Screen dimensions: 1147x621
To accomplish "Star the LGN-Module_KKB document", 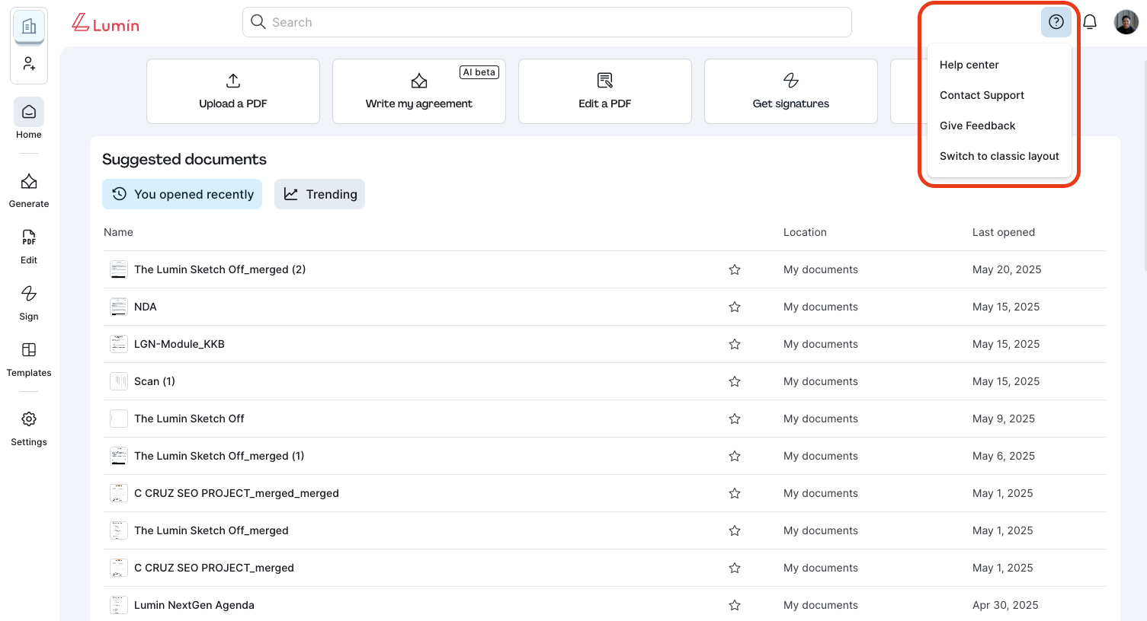I will (735, 344).
